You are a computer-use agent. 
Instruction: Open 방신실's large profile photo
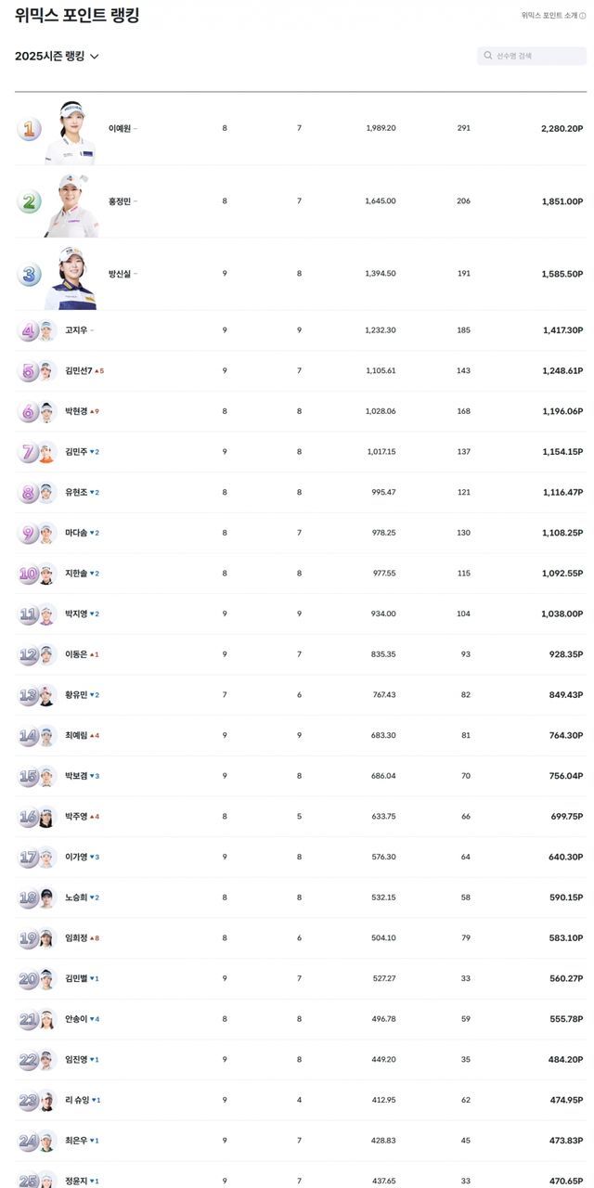click(69, 277)
